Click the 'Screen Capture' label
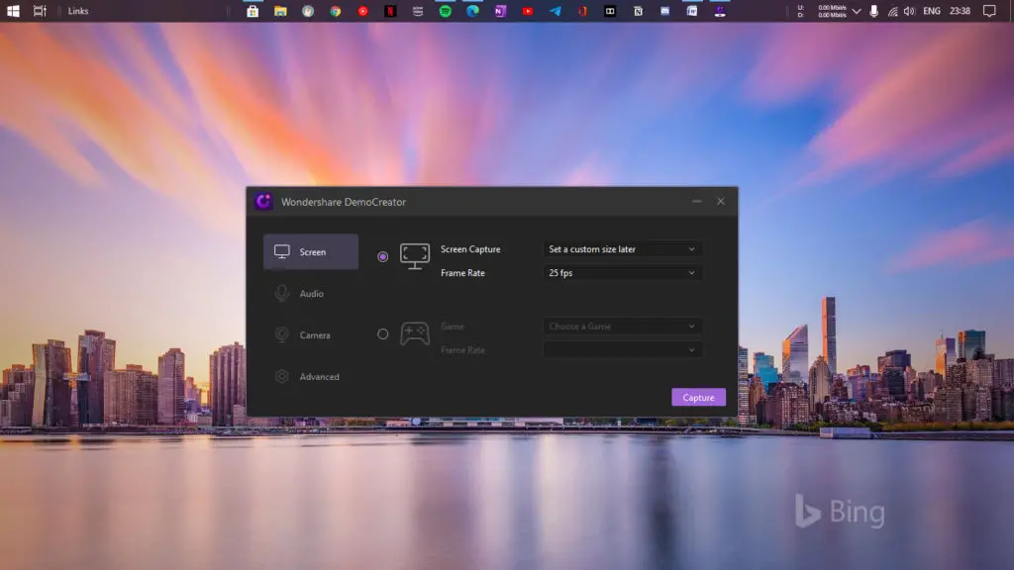This screenshot has height=570, width=1014. tap(470, 249)
